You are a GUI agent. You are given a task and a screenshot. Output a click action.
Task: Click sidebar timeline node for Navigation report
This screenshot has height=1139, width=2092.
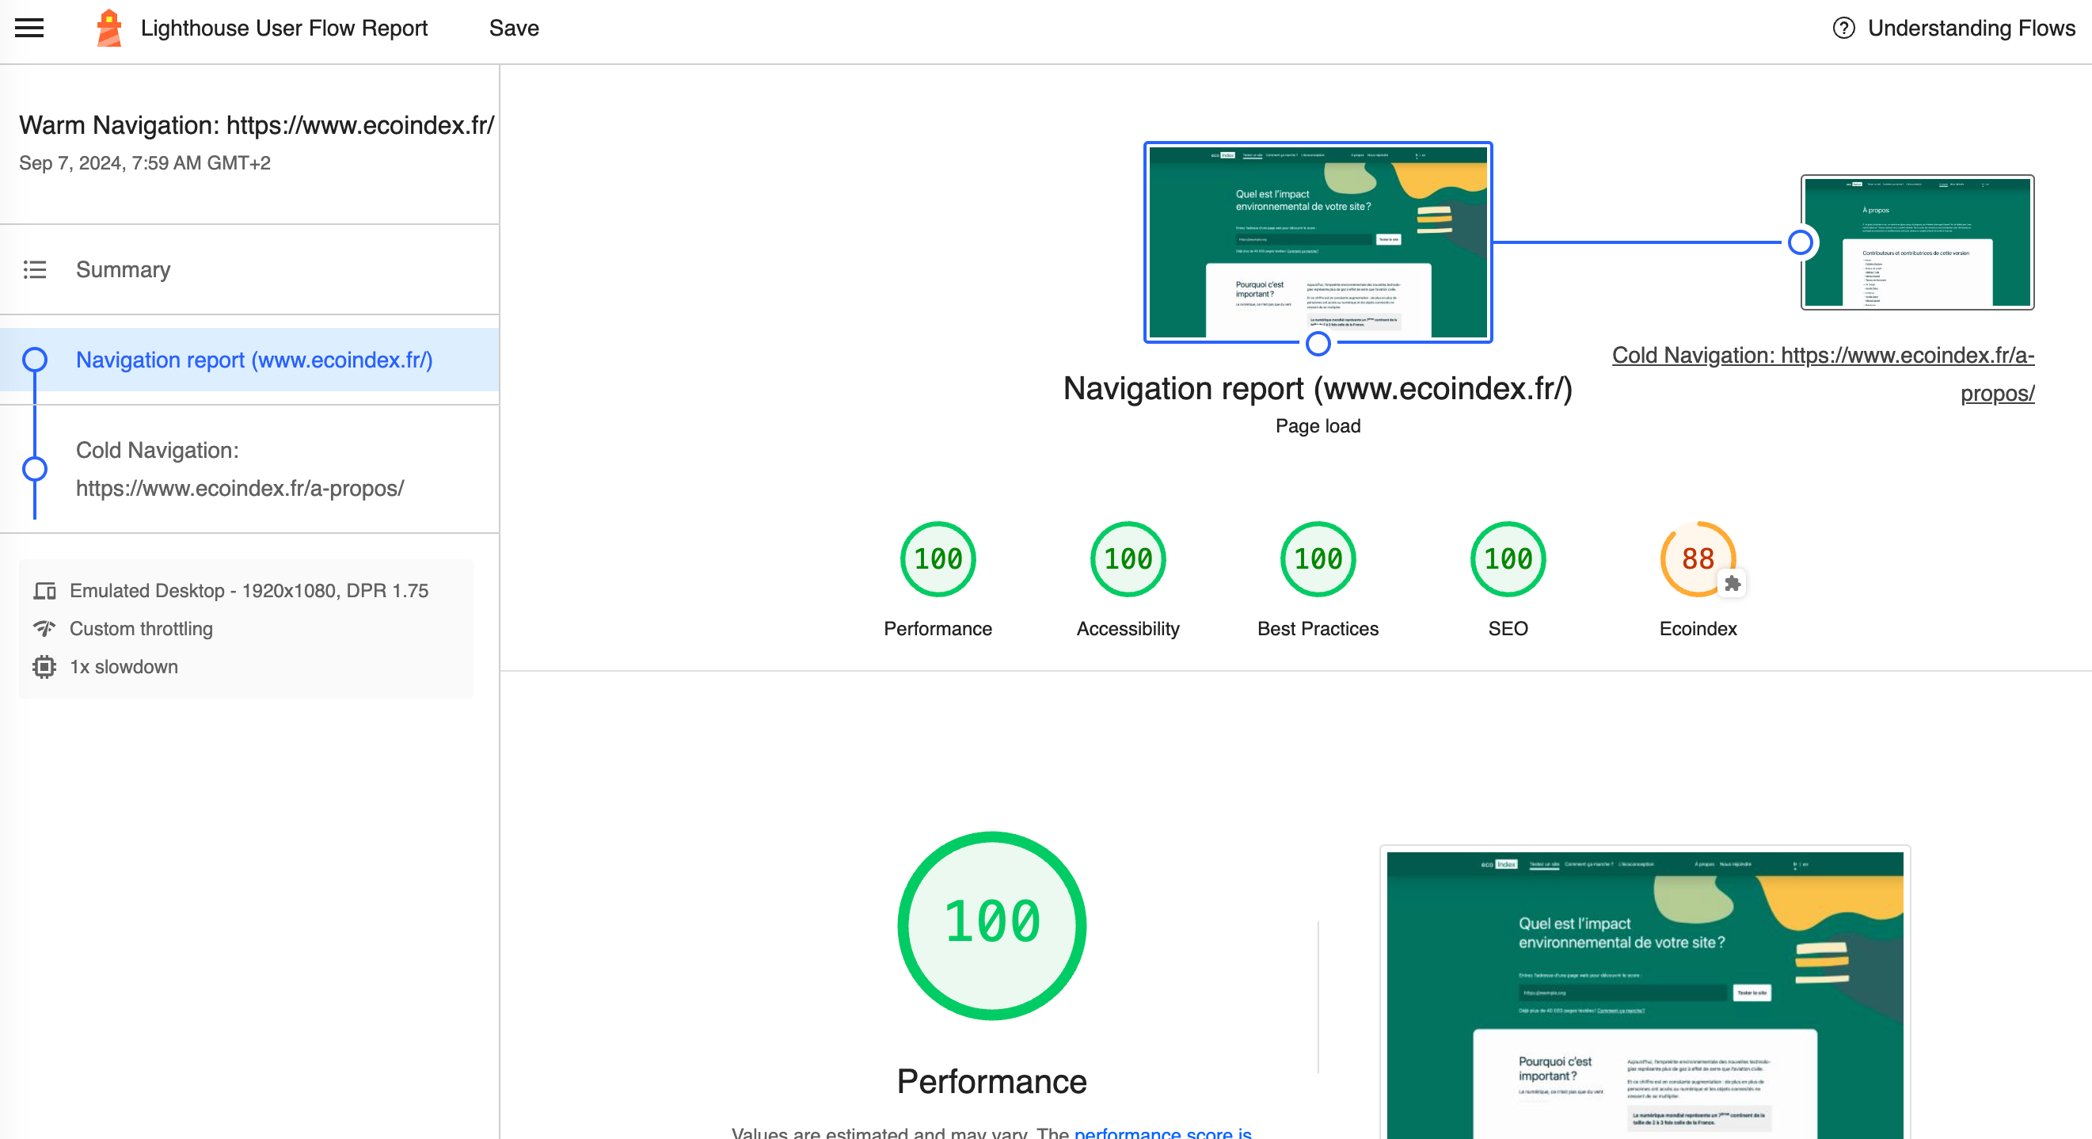pos(35,360)
